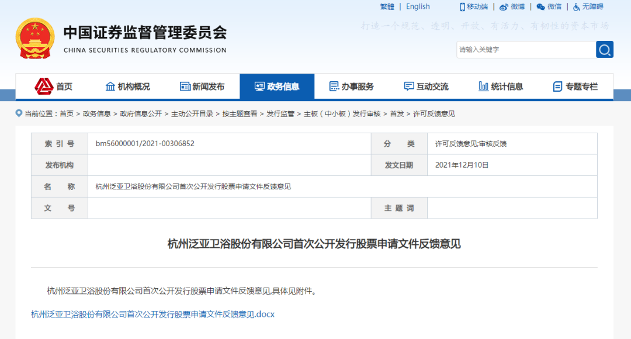631x339 pixels.
Task: Click the 请输入关键字 search field
Action: point(526,50)
